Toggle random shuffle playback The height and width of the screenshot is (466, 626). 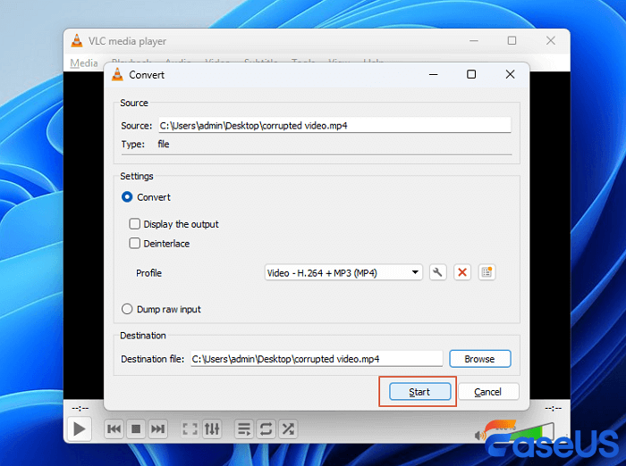[x=288, y=429]
